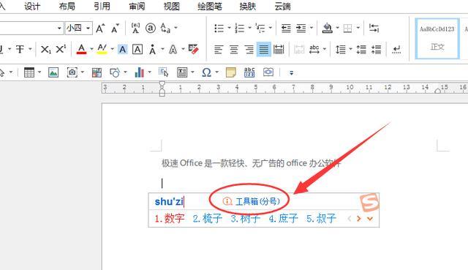The height and width of the screenshot is (270, 468).
Task: Switch to the 引用 tab
Action: [102, 7]
